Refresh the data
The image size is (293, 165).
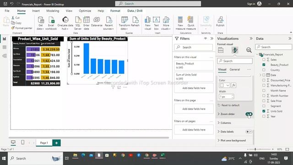coord(136,22)
